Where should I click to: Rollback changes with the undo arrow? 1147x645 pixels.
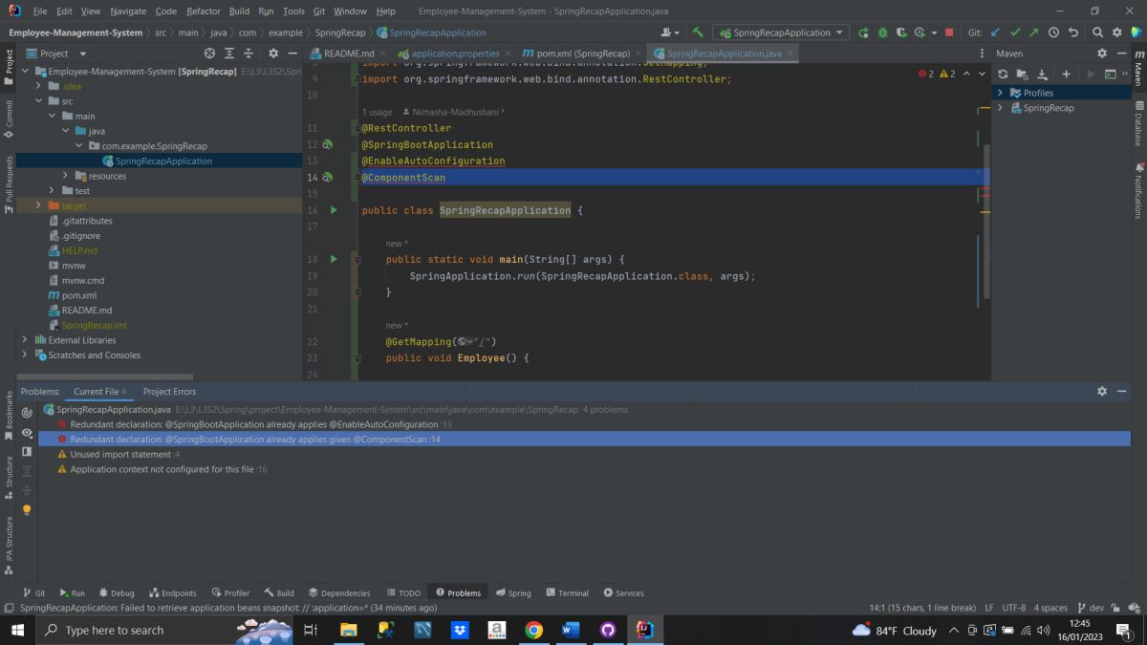pos(1072,32)
